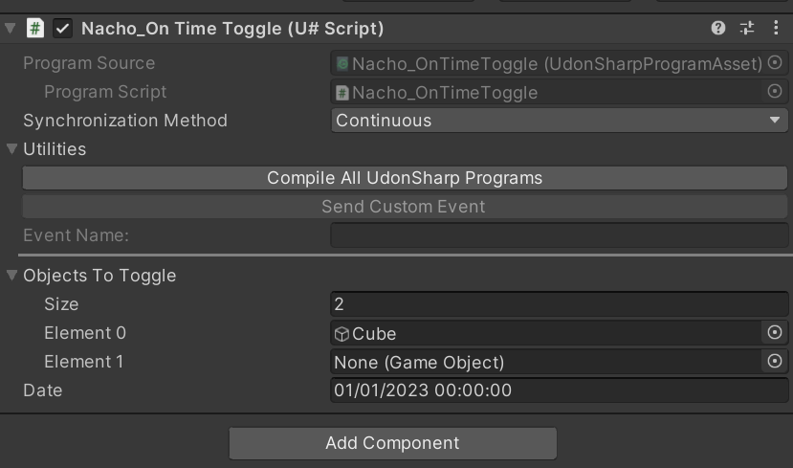This screenshot has height=468, width=793.
Task: Click the array Size field showing 2
Action: pos(560,304)
